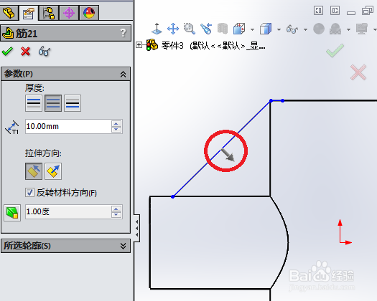Open Display Style dropdown arrow
This screenshot has width=377, height=301.
click(279, 30)
